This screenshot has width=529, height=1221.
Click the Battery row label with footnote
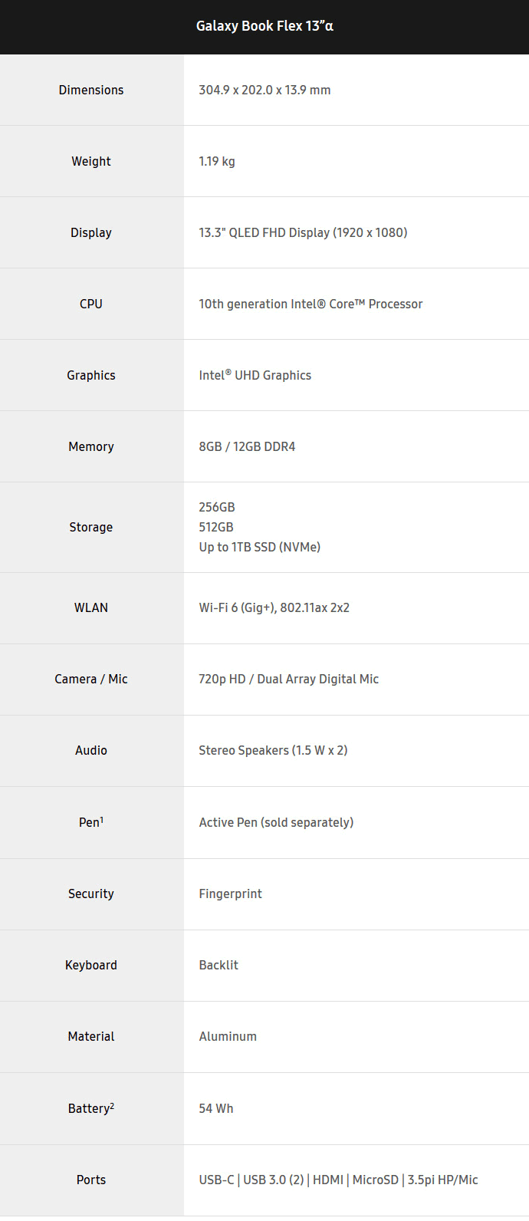[x=91, y=1108]
